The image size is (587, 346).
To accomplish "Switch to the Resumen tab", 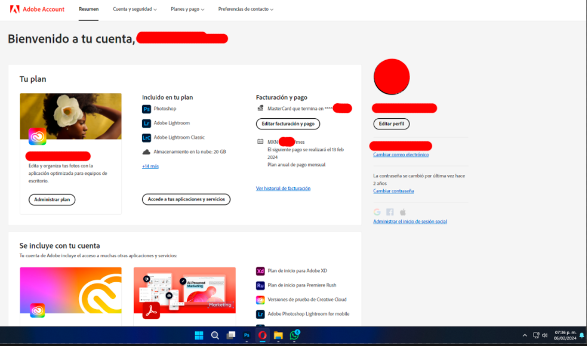I will pyautogui.click(x=89, y=9).
